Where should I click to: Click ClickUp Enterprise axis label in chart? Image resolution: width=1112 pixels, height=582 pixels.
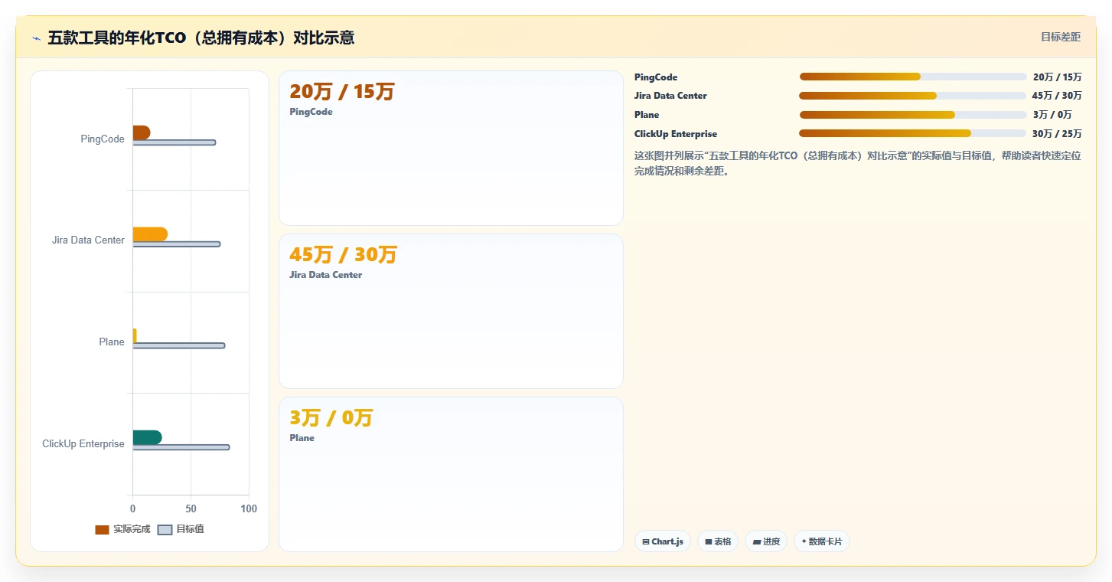coord(83,443)
